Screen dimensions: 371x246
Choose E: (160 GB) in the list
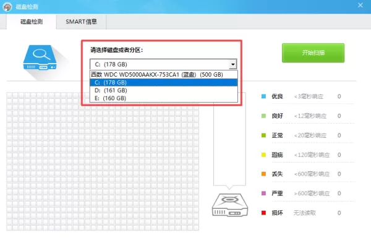pos(163,98)
